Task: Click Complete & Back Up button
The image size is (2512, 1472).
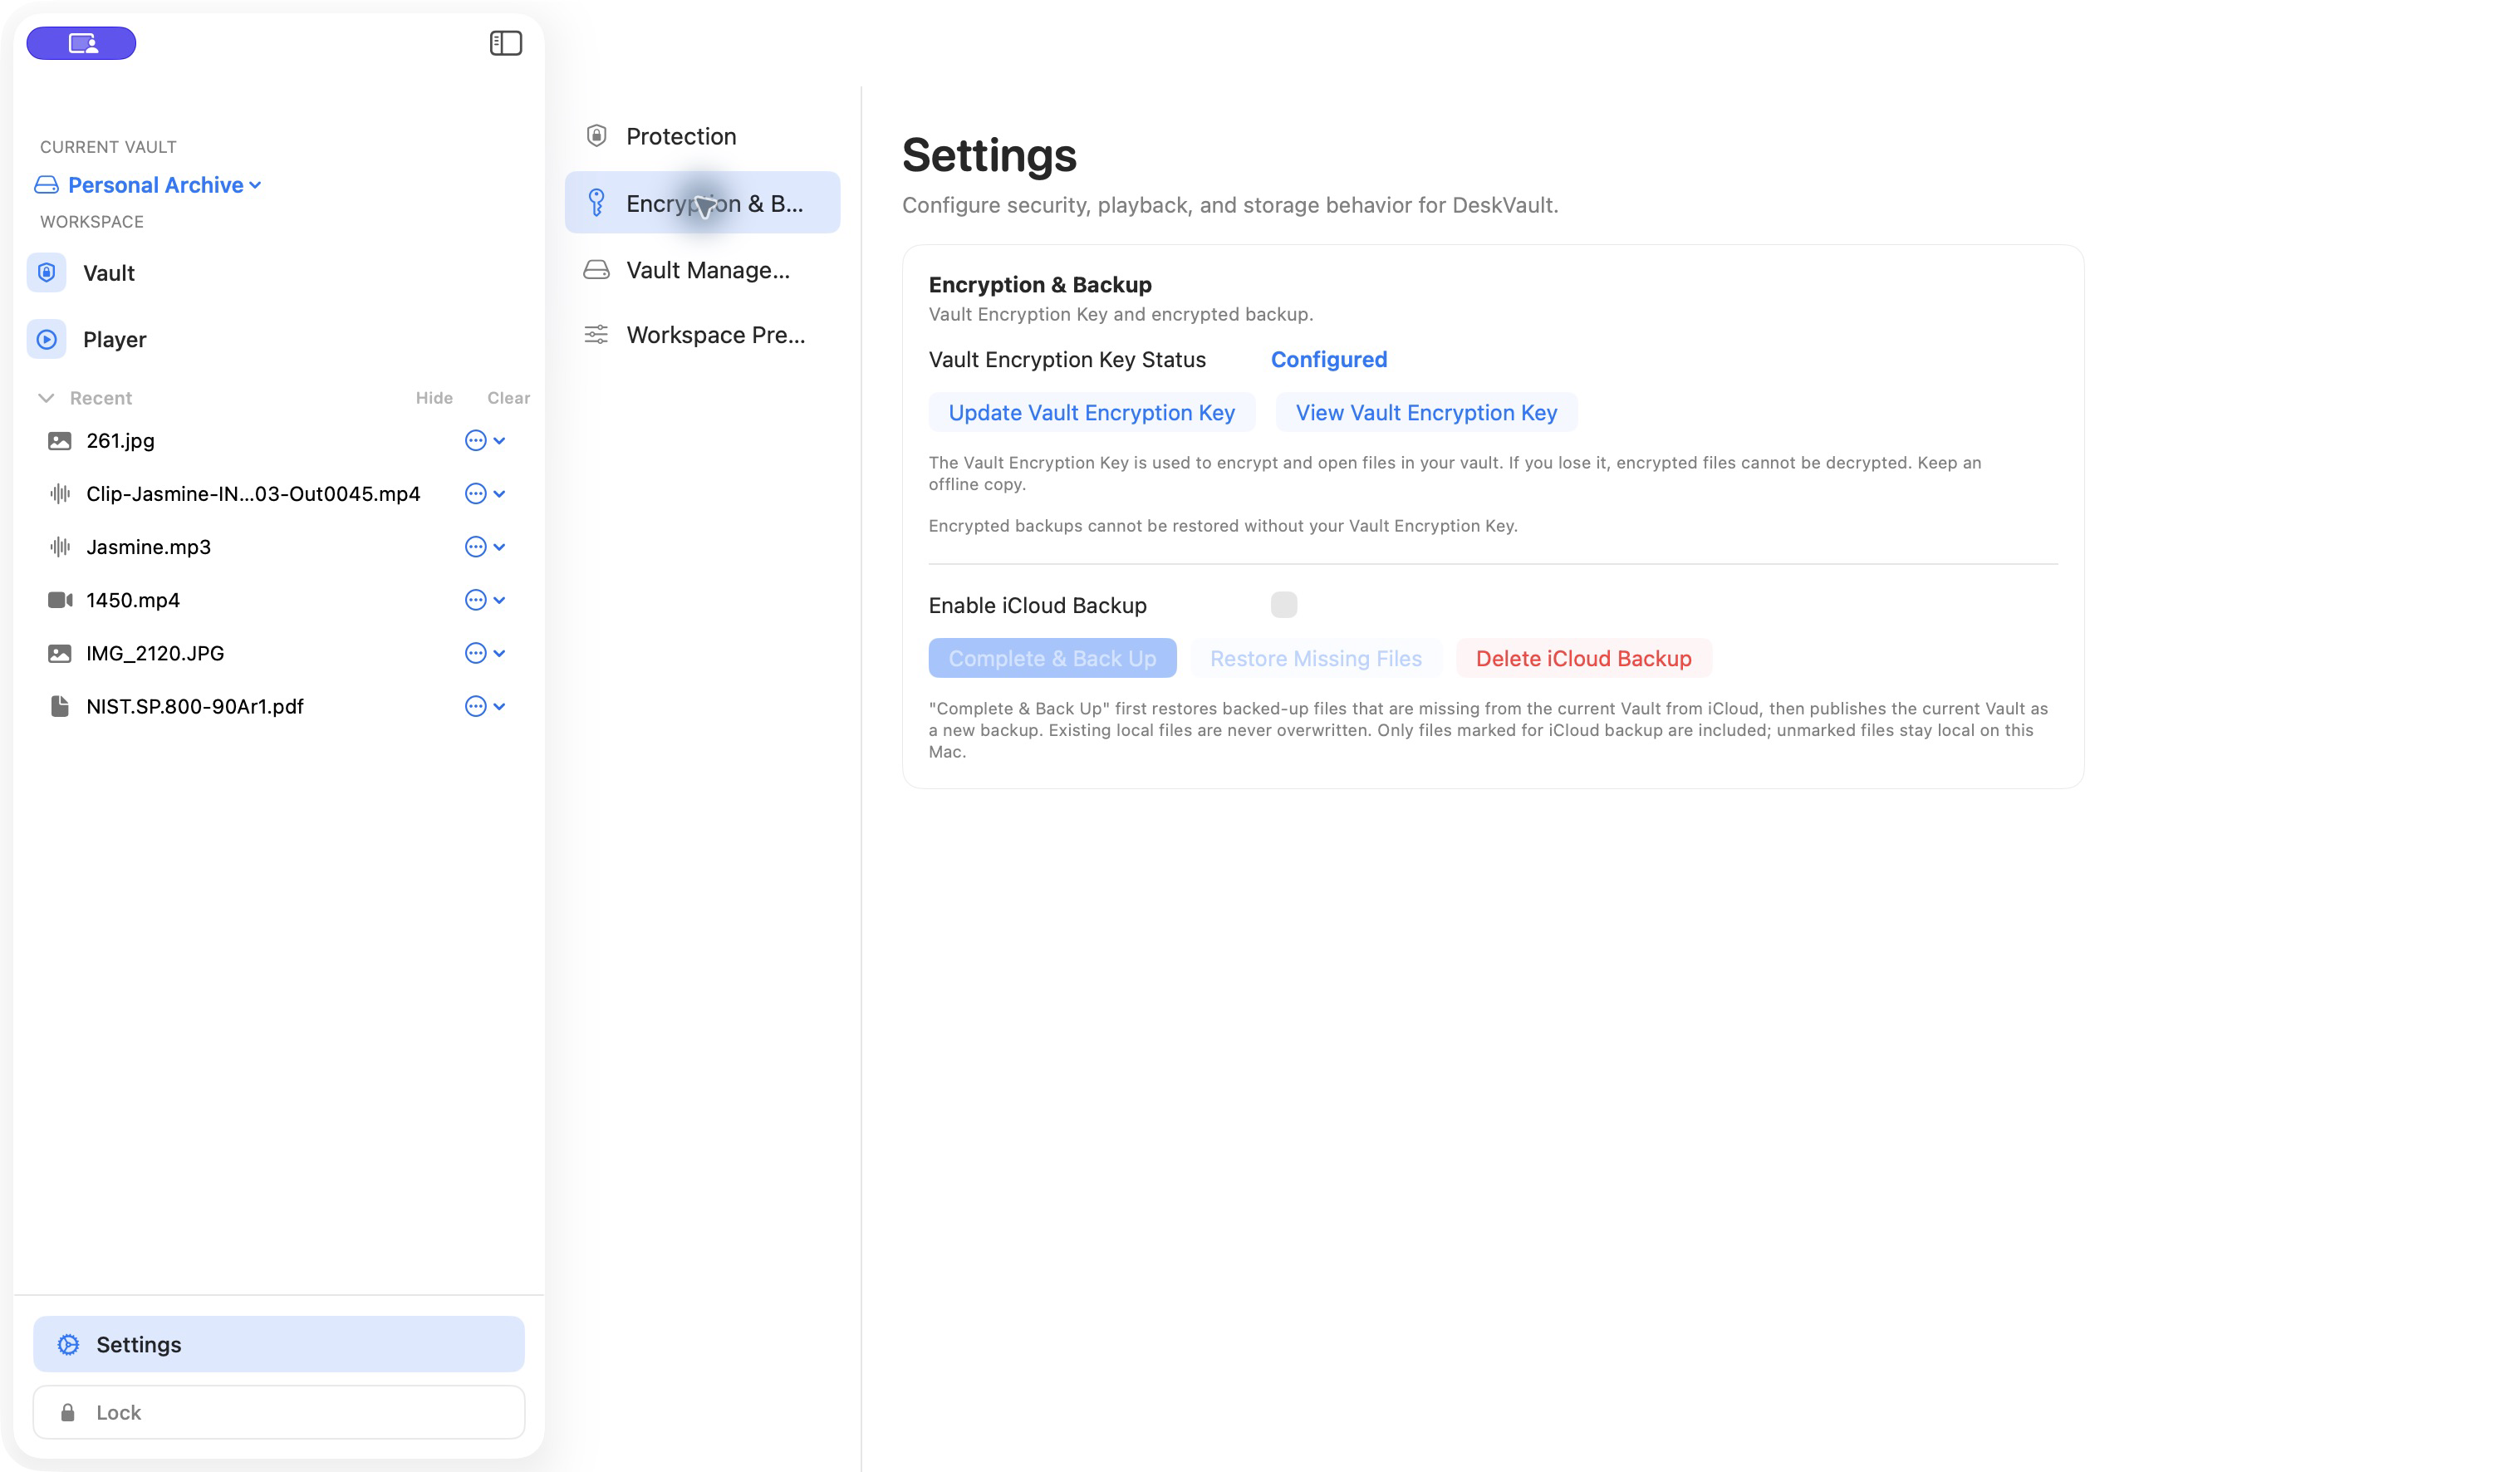Action: pyautogui.click(x=1052, y=658)
